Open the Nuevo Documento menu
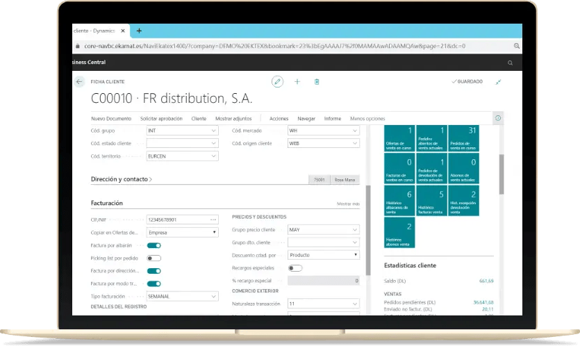This screenshot has height=346, width=580. (111, 119)
